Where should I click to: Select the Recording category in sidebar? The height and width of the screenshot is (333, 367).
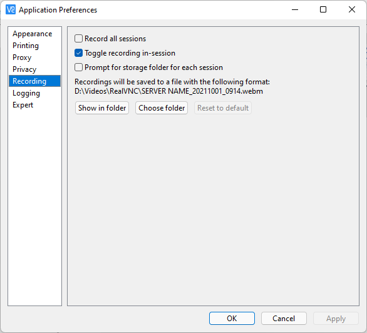pos(34,81)
